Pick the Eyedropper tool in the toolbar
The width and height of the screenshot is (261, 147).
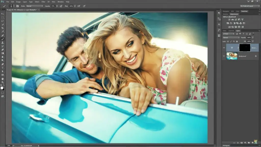click(3, 32)
